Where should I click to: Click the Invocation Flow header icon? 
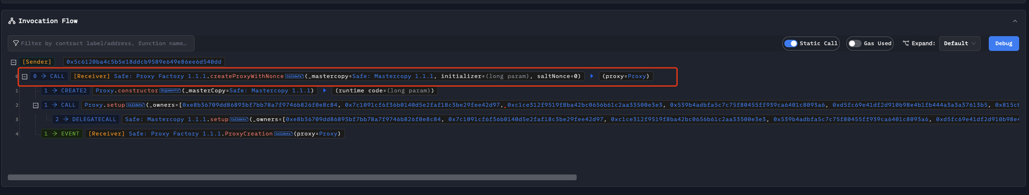(x=12, y=21)
